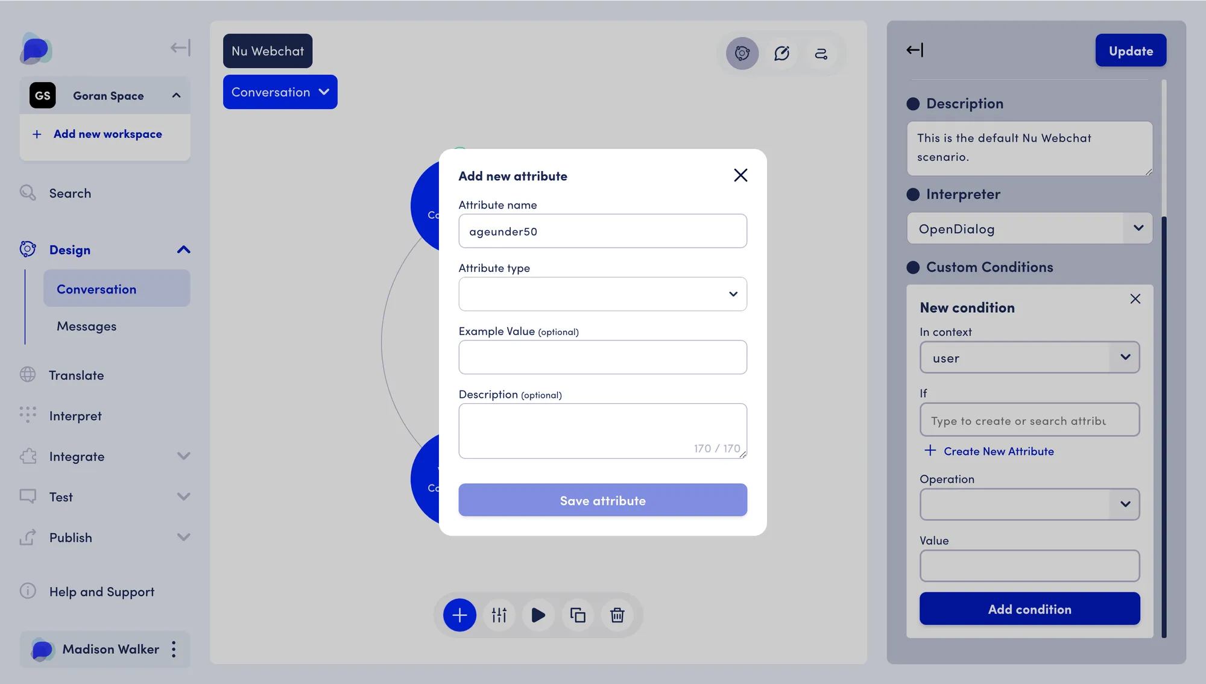Select the flow path icon in top toolbar
This screenshot has height=684, width=1206.
[x=821, y=53]
